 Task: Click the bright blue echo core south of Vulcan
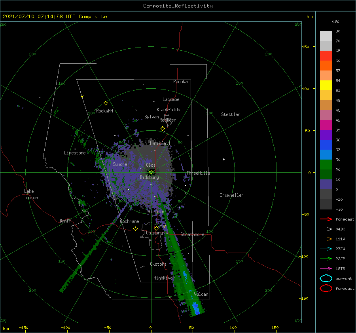tap(196, 308)
